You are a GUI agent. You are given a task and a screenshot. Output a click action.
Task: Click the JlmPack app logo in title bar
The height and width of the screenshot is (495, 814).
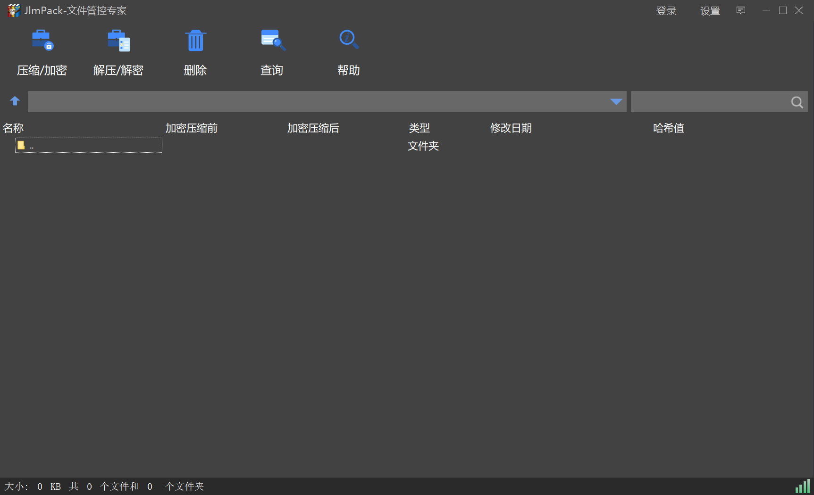click(x=14, y=10)
